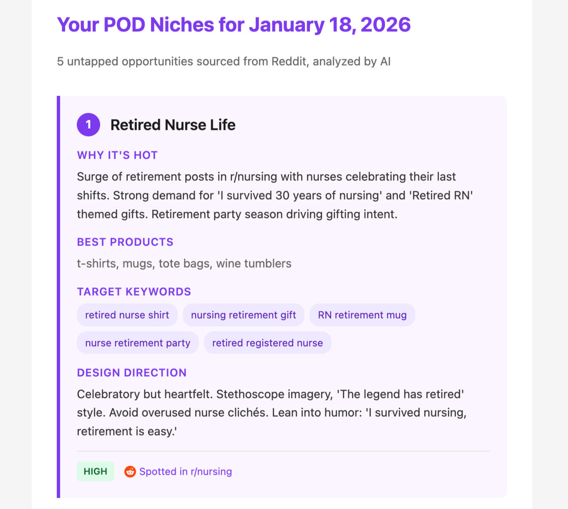Viewport: 568px width, 509px height.
Task: Click the 'TARGET KEYWORDS' section label
Action: [134, 292]
